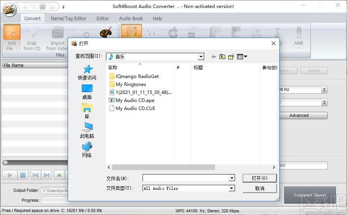Viewport: 347px width, 215px height.
Task: Click the Convert Now! button
Action: pyautogui.click(x=310, y=195)
